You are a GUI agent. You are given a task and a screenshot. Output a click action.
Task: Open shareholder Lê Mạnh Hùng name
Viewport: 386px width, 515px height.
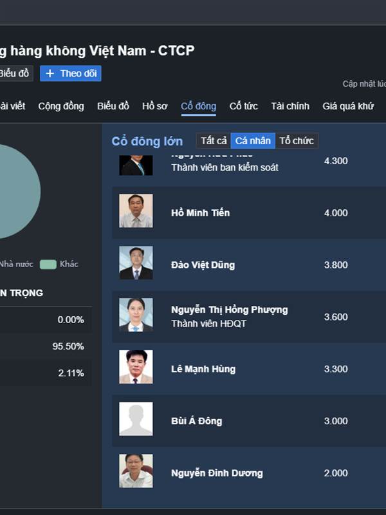tap(203, 369)
